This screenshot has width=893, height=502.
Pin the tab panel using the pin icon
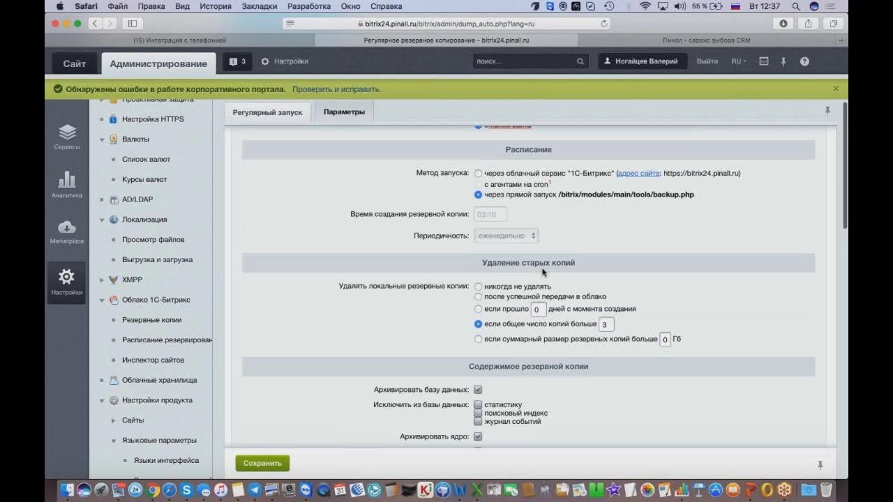827,111
